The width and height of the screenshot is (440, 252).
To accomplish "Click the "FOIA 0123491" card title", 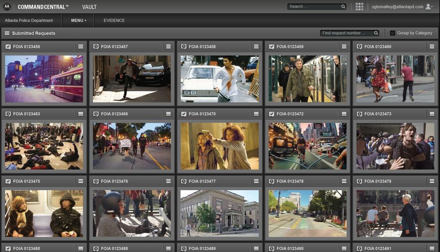I will coord(378,249).
